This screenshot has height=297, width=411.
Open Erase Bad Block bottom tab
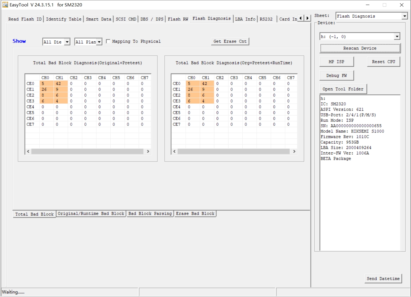click(x=195, y=213)
